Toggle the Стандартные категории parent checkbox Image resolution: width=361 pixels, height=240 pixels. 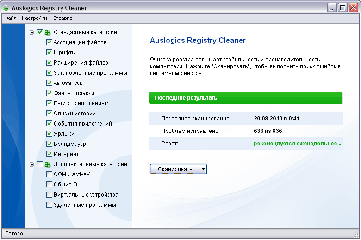coord(40,32)
